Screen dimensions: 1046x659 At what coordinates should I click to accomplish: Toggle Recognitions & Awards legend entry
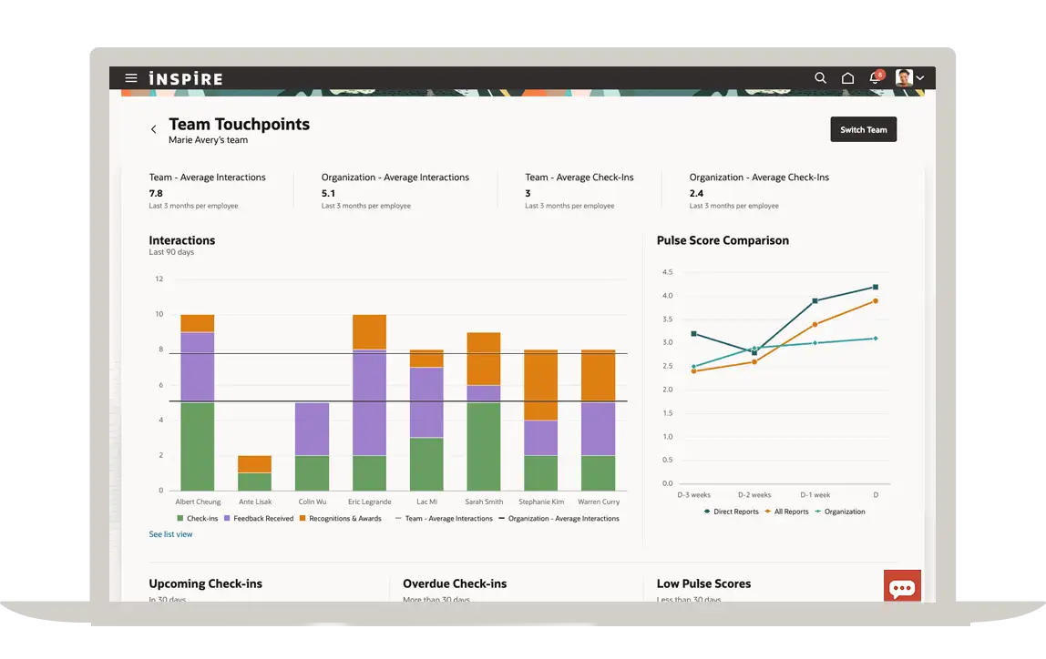point(341,519)
